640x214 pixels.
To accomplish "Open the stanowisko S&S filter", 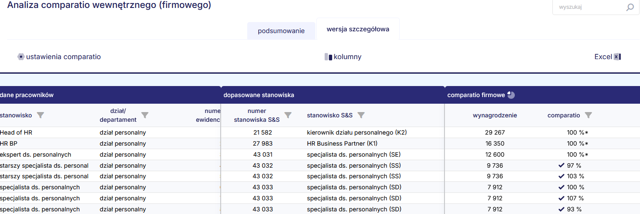I will point(361,115).
